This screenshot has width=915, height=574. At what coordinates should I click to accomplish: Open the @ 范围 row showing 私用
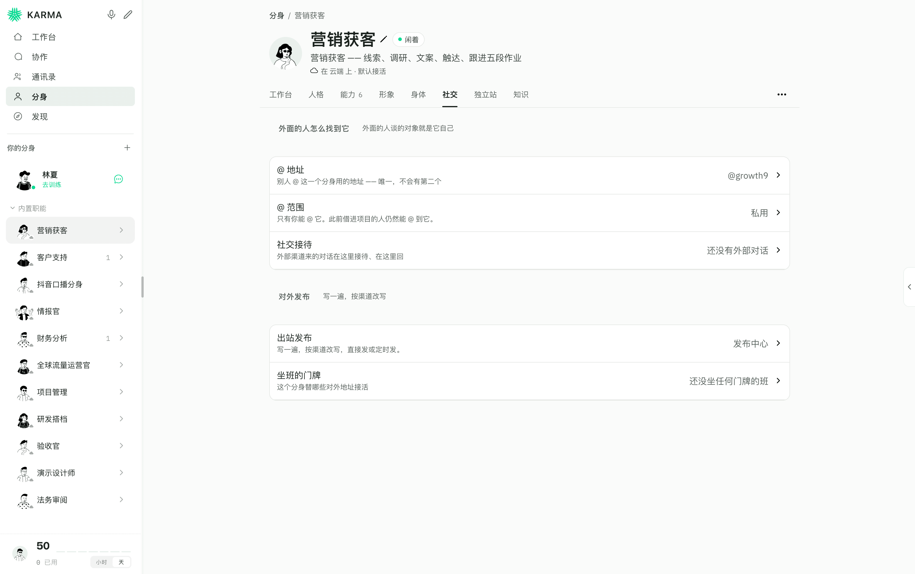pyautogui.click(x=529, y=213)
